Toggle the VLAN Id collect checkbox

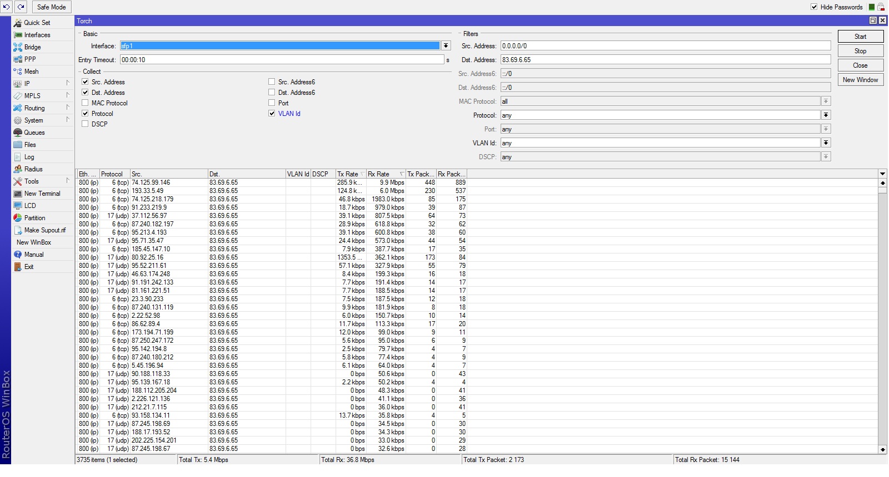272,114
